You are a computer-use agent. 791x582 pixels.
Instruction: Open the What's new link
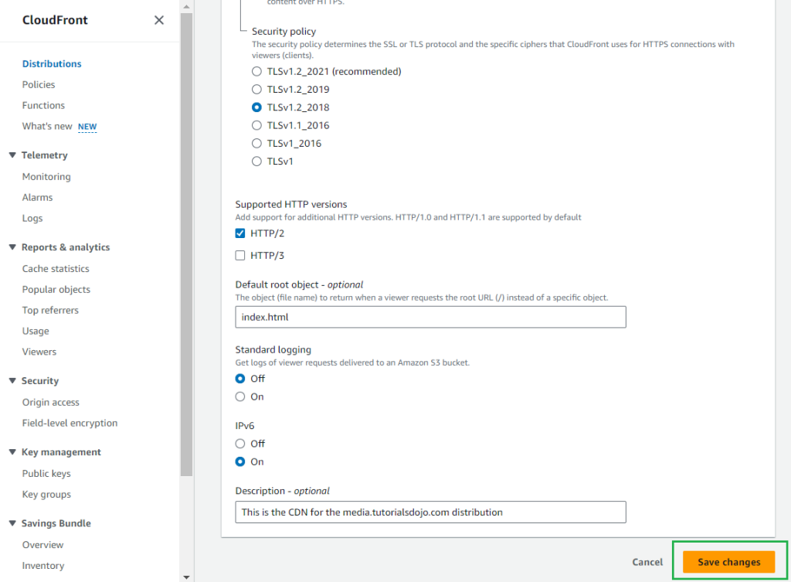click(47, 126)
